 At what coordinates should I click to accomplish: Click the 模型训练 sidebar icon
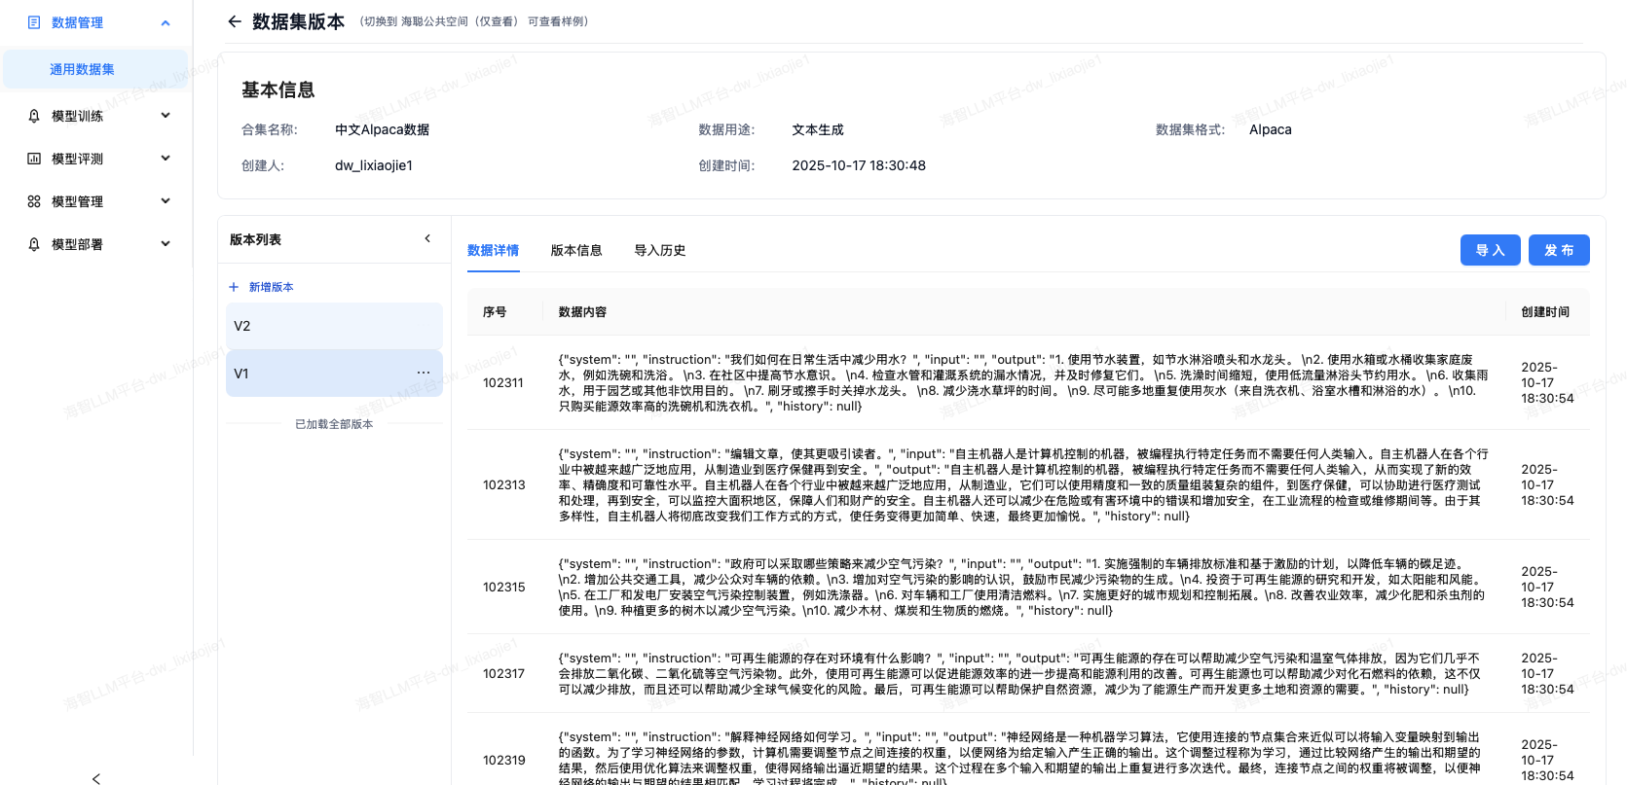pyautogui.click(x=34, y=116)
